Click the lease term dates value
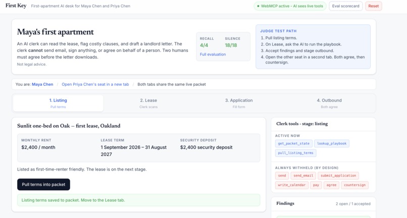The height and width of the screenshot is (218, 407). pyautogui.click(x=134, y=151)
